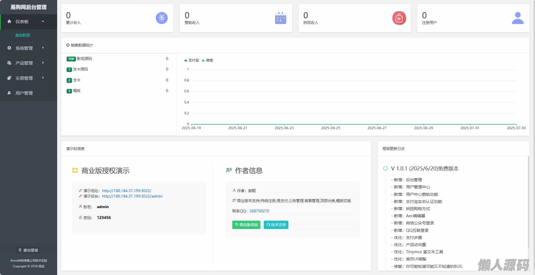Select the V 1.0.1 version timeline circle
The height and width of the screenshot is (275, 535).
point(385,168)
